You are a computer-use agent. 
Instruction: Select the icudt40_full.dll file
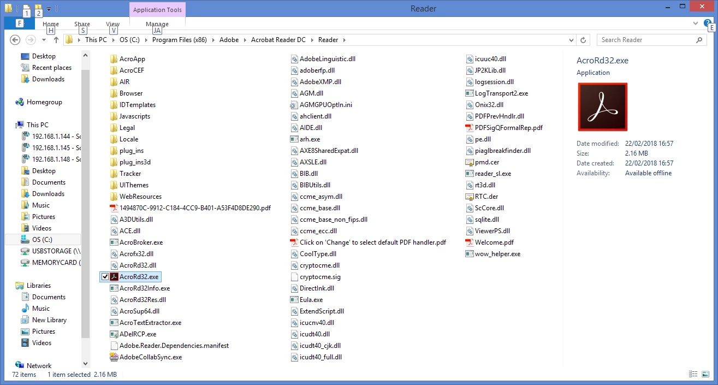[x=316, y=357]
